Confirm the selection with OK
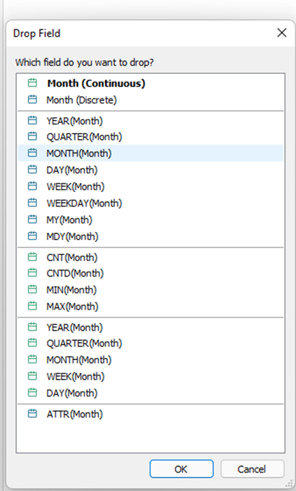 point(181,469)
